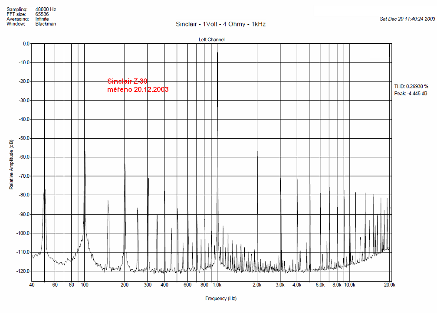Click the 'Averaging:' label

pyautogui.click(x=17, y=19)
